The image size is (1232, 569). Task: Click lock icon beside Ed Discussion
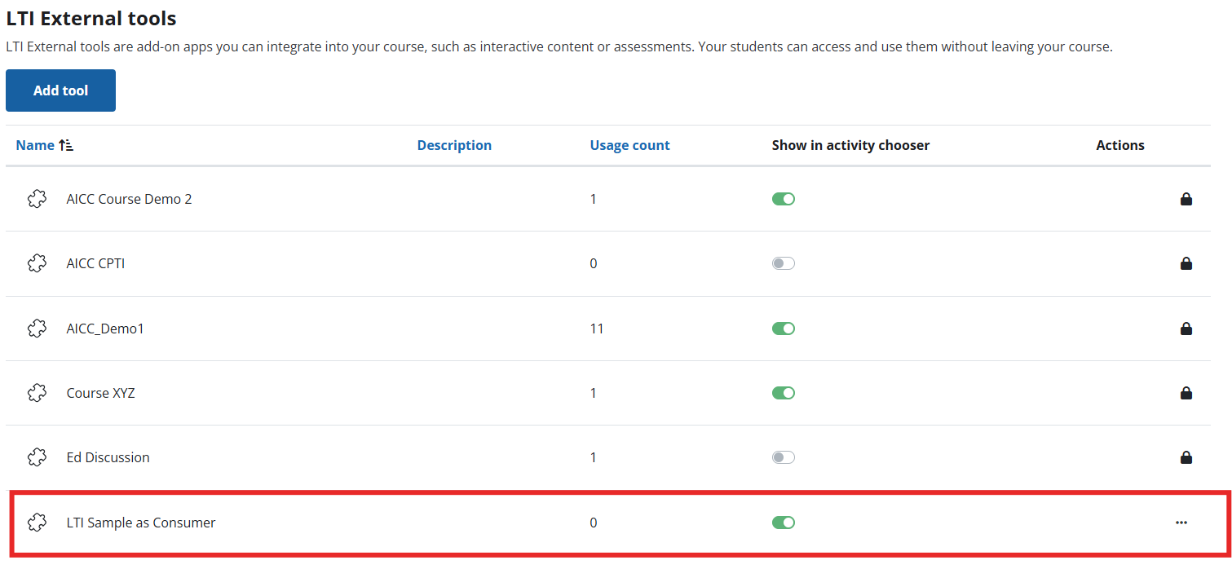coord(1186,457)
